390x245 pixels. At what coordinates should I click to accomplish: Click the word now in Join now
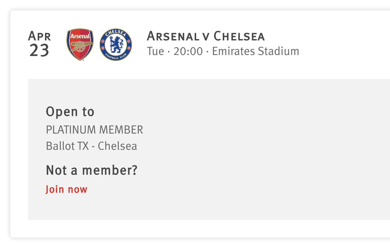78,190
